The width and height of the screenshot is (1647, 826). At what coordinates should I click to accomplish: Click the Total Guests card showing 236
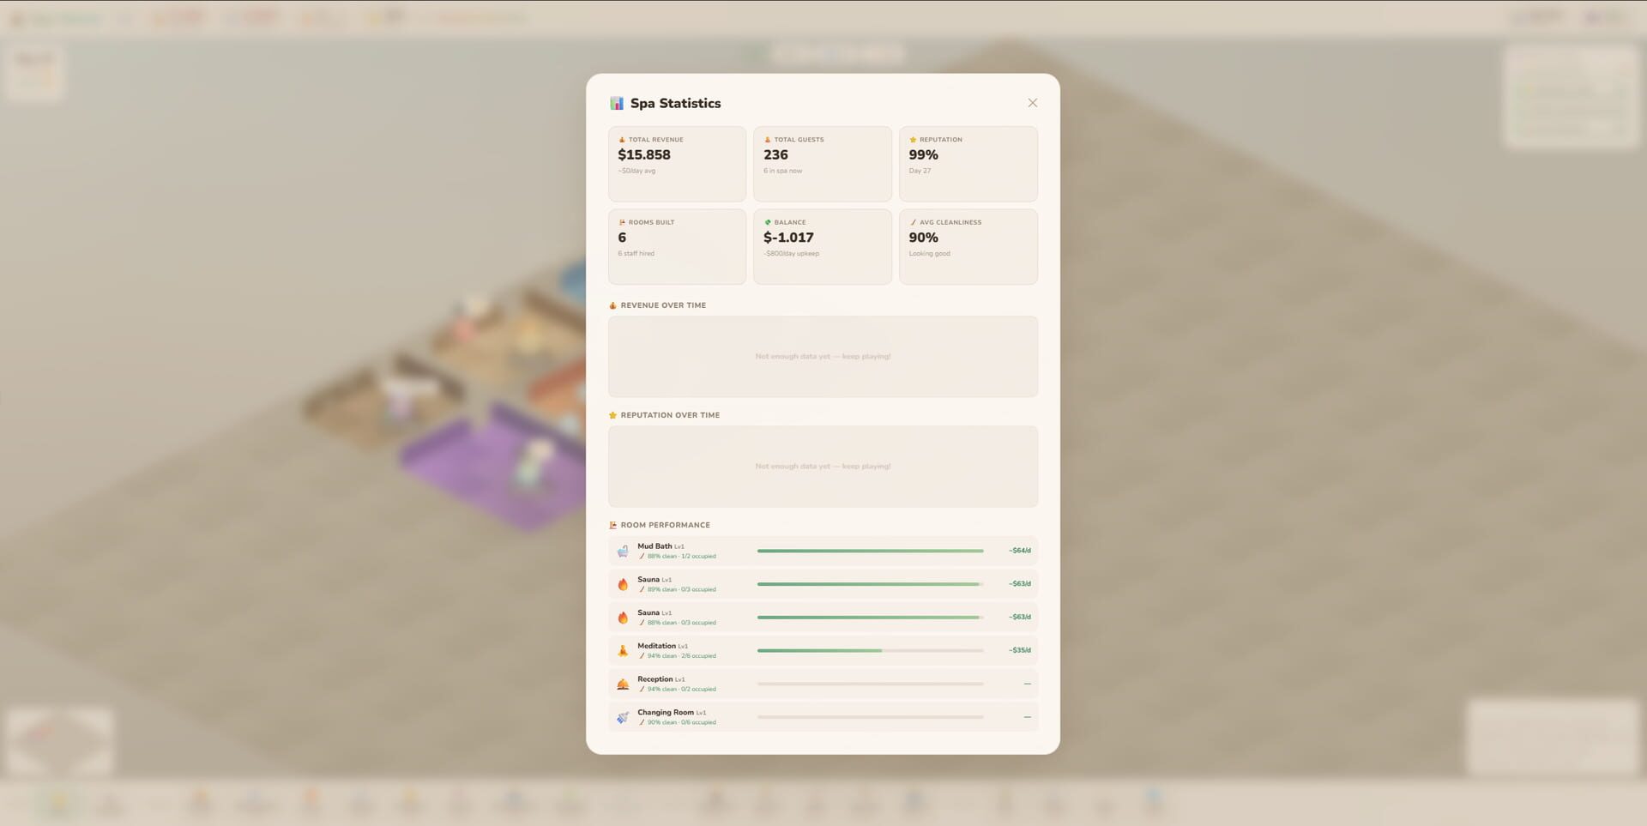click(822, 163)
